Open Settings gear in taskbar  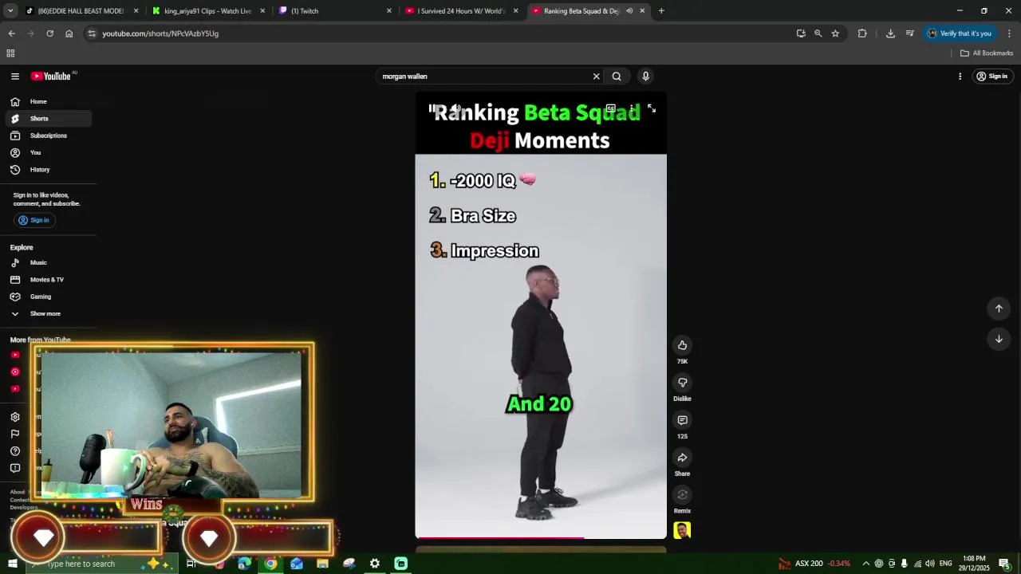[375, 564]
